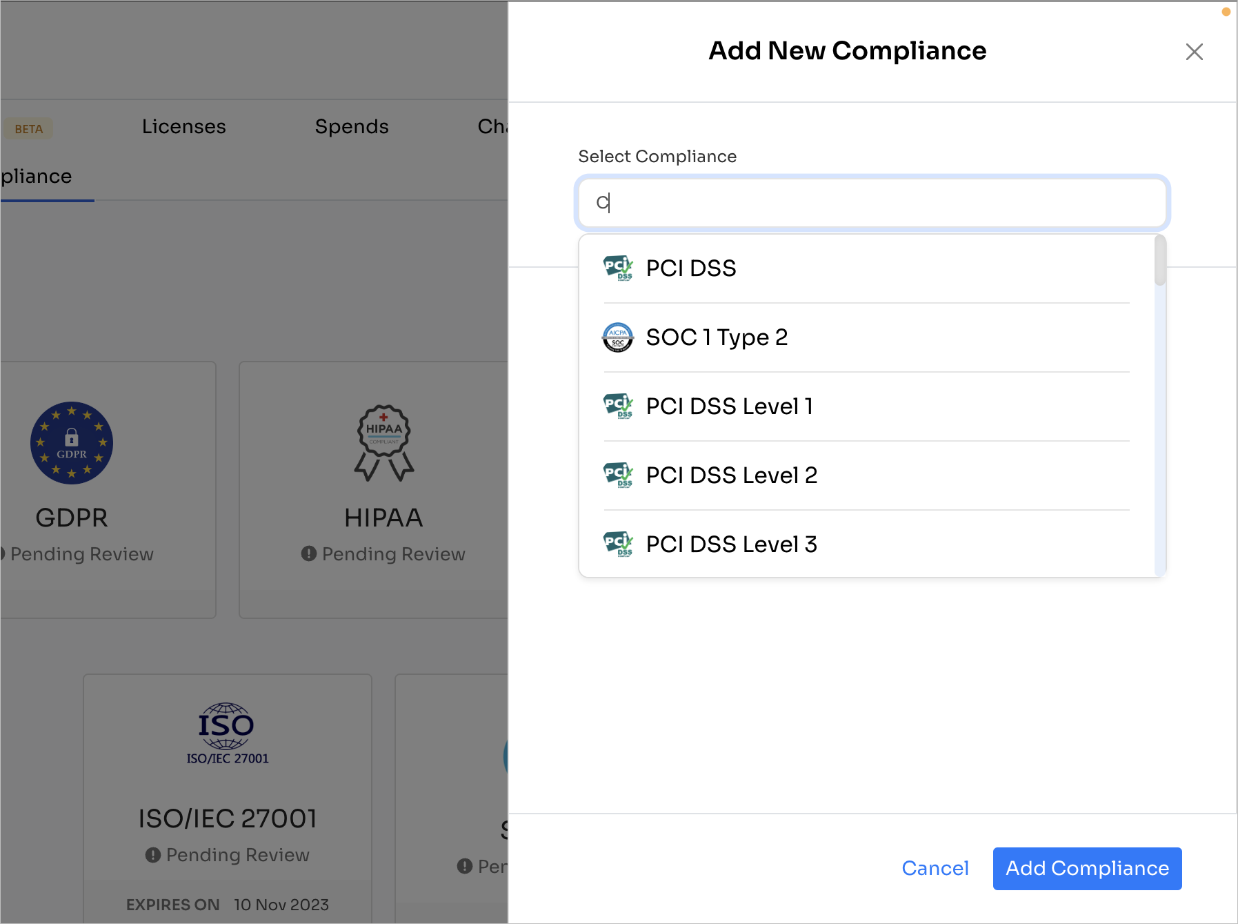
Task: Click the PCI logo beside PCI DSS Level 3
Action: [x=618, y=544]
